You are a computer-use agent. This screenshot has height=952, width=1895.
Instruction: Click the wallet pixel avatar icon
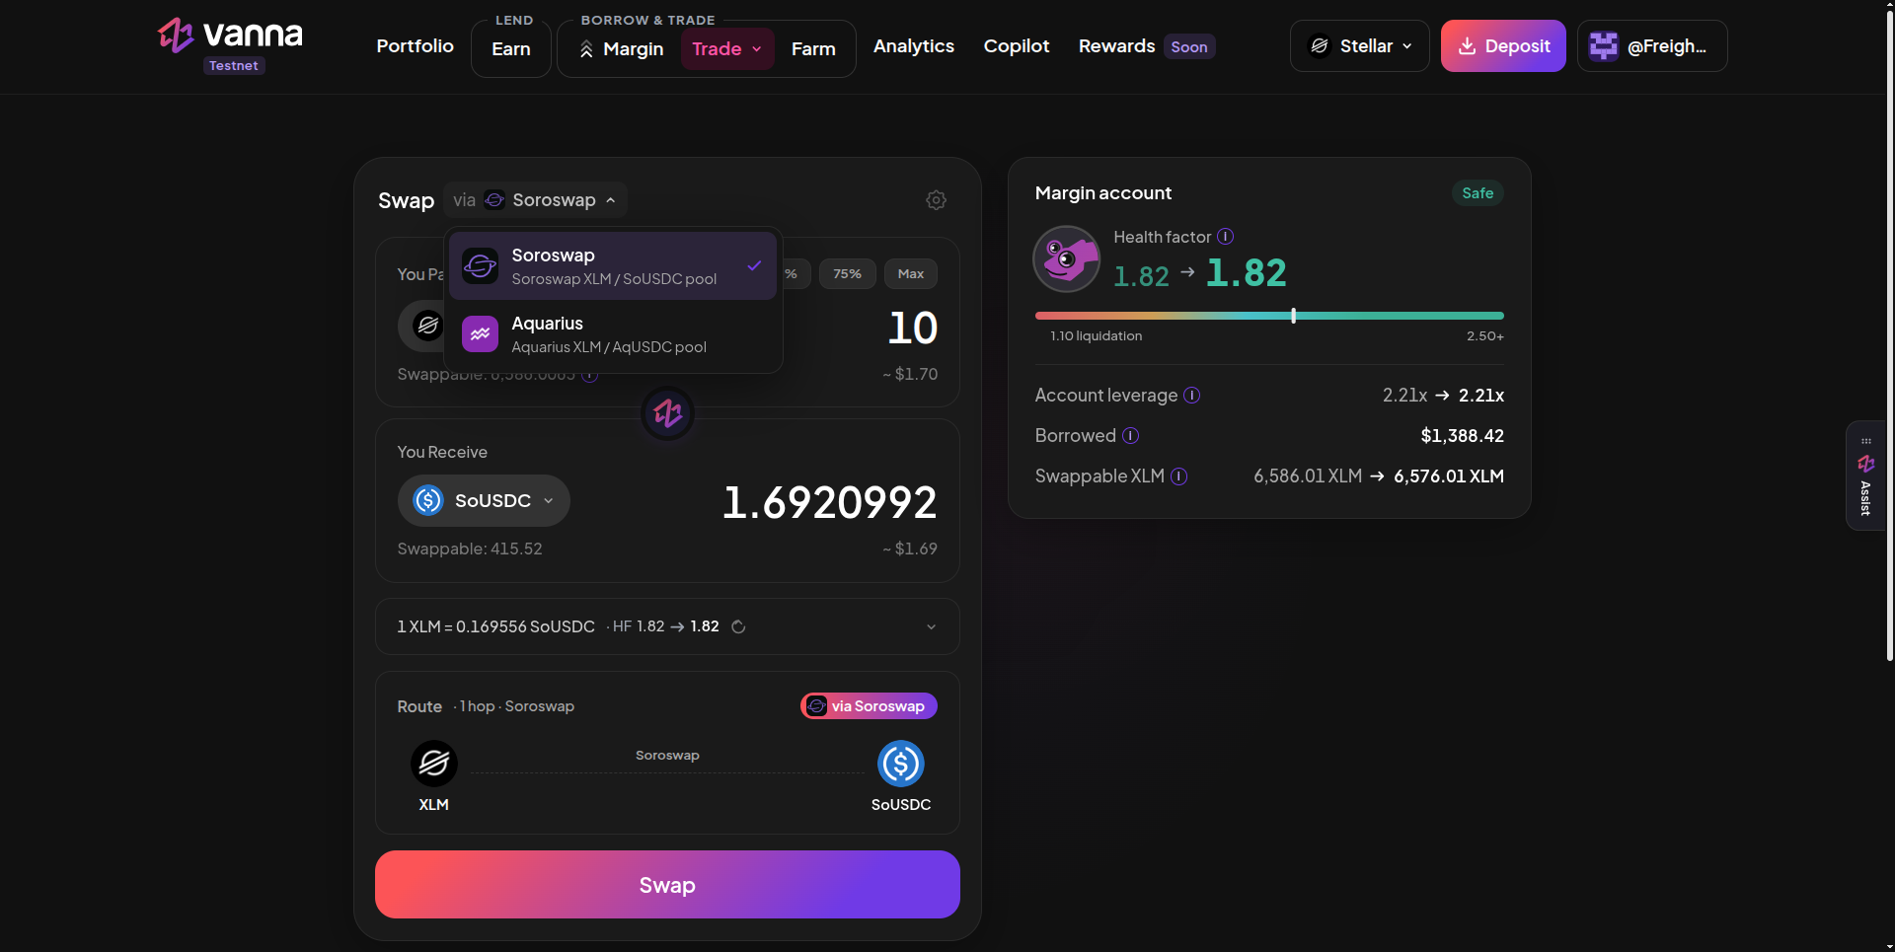[1603, 46]
